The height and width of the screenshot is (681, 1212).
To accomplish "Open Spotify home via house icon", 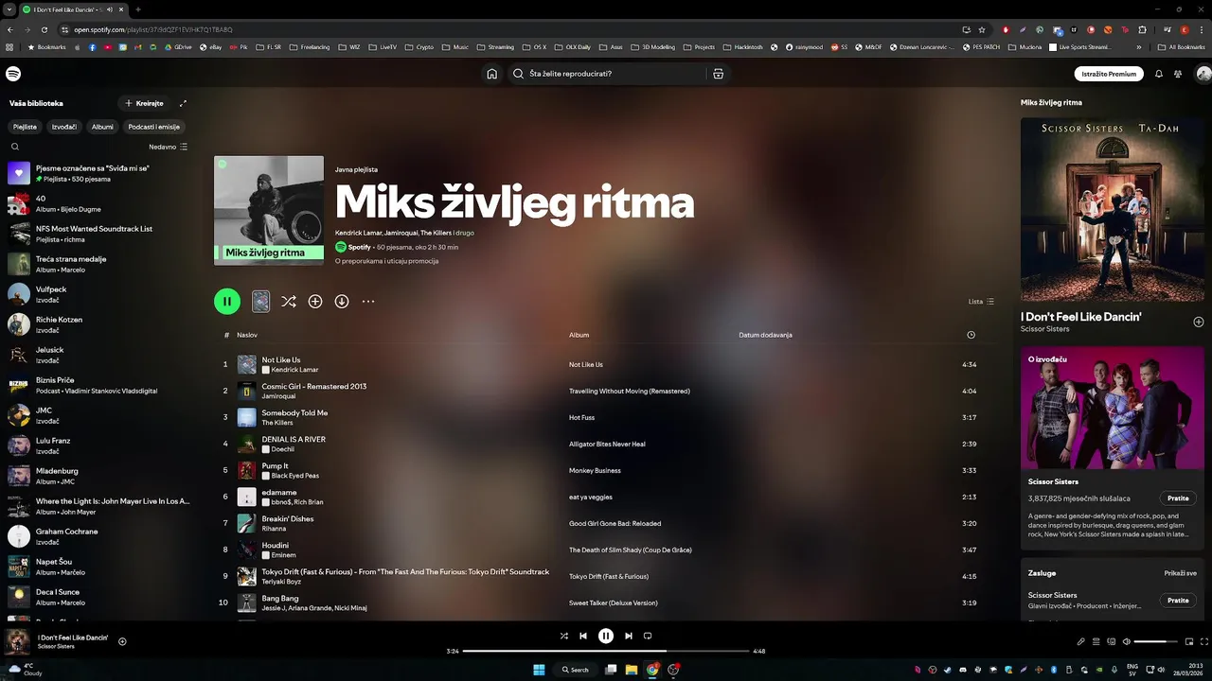I will coord(491,74).
